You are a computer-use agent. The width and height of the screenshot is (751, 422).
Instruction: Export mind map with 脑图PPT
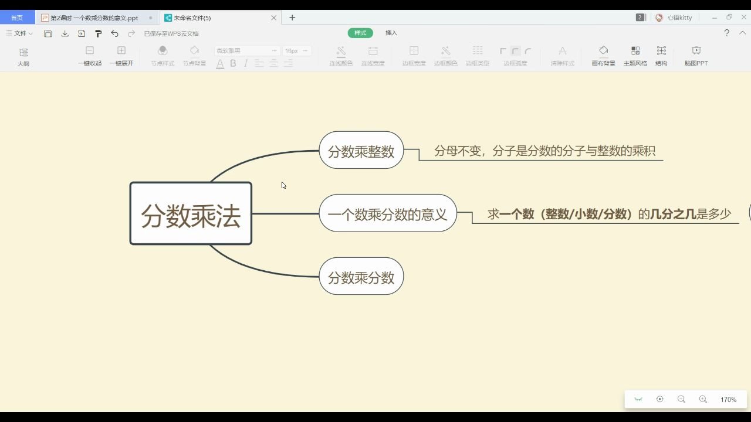[x=695, y=56]
